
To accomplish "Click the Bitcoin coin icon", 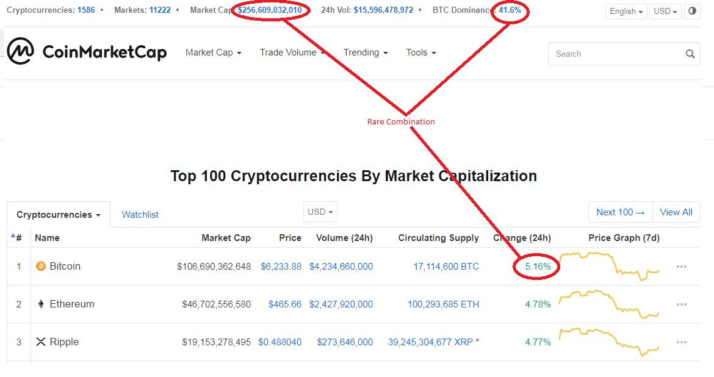I will pos(41,267).
